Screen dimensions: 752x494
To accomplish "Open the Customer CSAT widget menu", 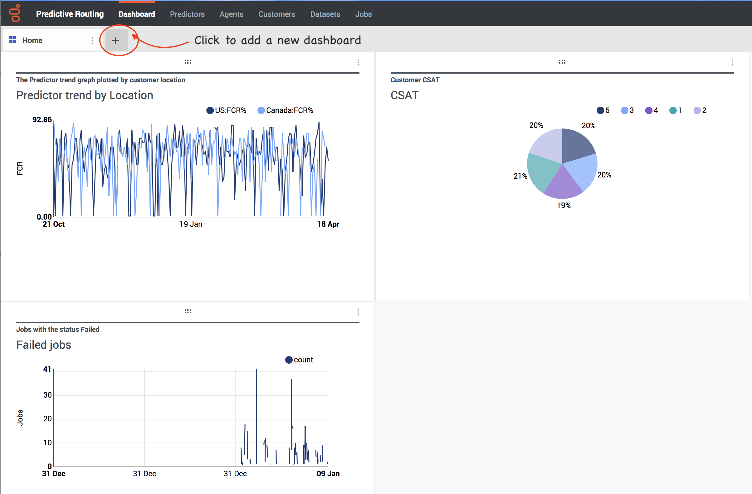I will 733,63.
